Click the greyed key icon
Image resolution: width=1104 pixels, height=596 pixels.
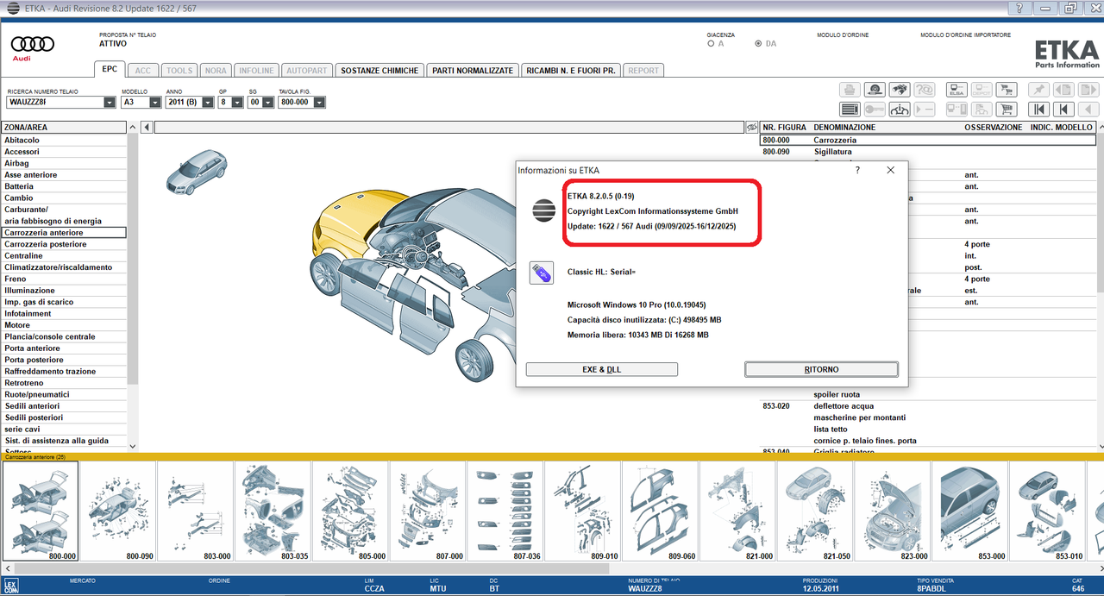pyautogui.click(x=875, y=110)
